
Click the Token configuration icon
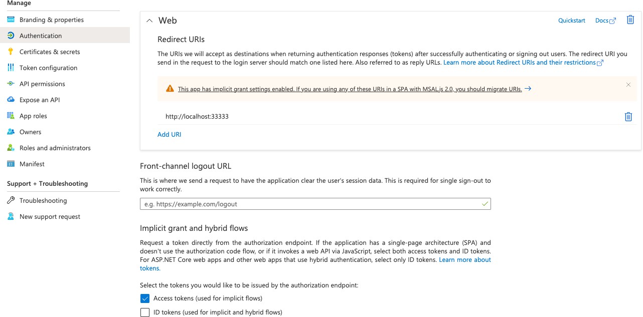pos(11,68)
